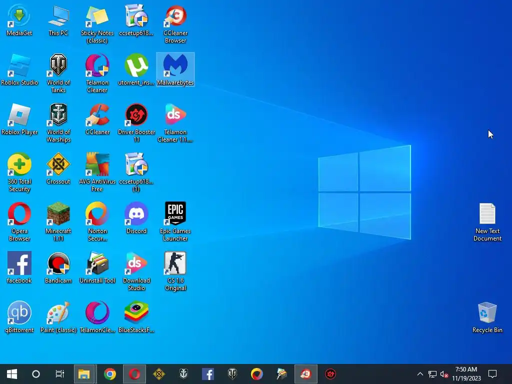
Task: Select the New Text Document file
Action: [x=487, y=222]
